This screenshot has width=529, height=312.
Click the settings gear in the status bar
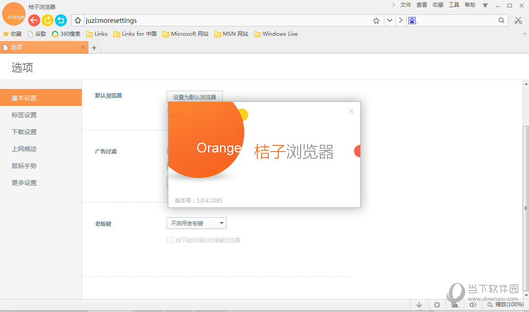tap(437, 304)
